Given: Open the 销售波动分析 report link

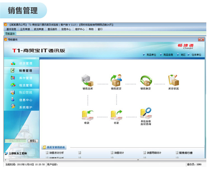Looking at the screenshot, I should tap(57, 153).
